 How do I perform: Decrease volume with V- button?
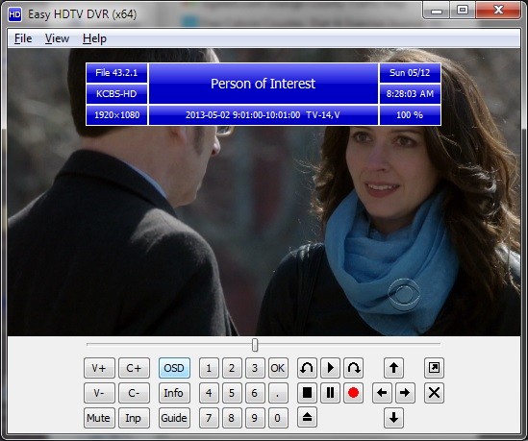99,393
